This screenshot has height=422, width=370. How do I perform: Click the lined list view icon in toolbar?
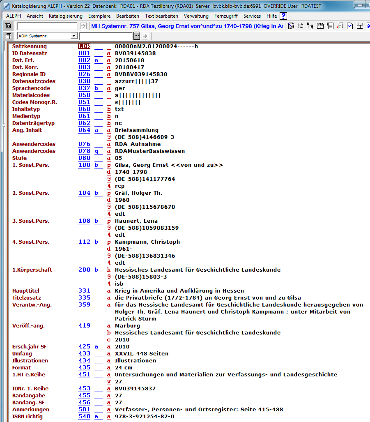[330, 26]
